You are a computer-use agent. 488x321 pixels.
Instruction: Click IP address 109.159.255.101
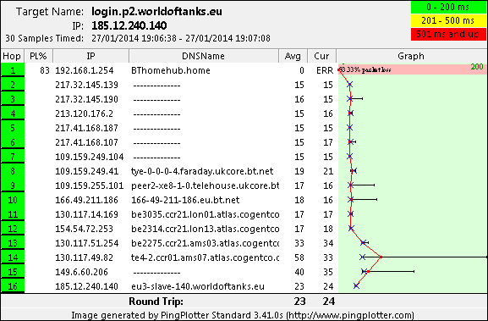(x=90, y=185)
